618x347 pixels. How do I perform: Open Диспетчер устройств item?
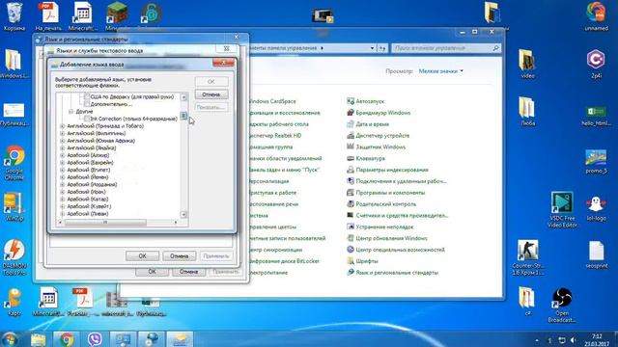pos(378,136)
